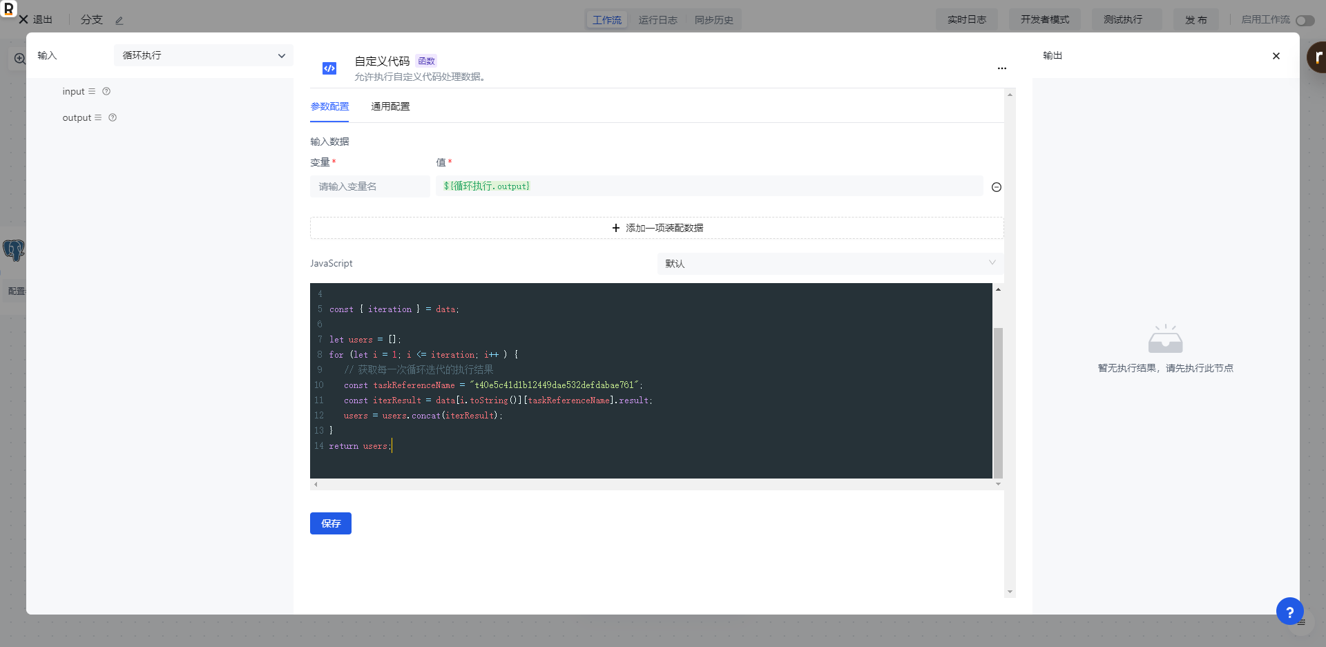Image resolution: width=1326 pixels, height=647 pixels.
Task: Click the 保存 button
Action: 330,523
